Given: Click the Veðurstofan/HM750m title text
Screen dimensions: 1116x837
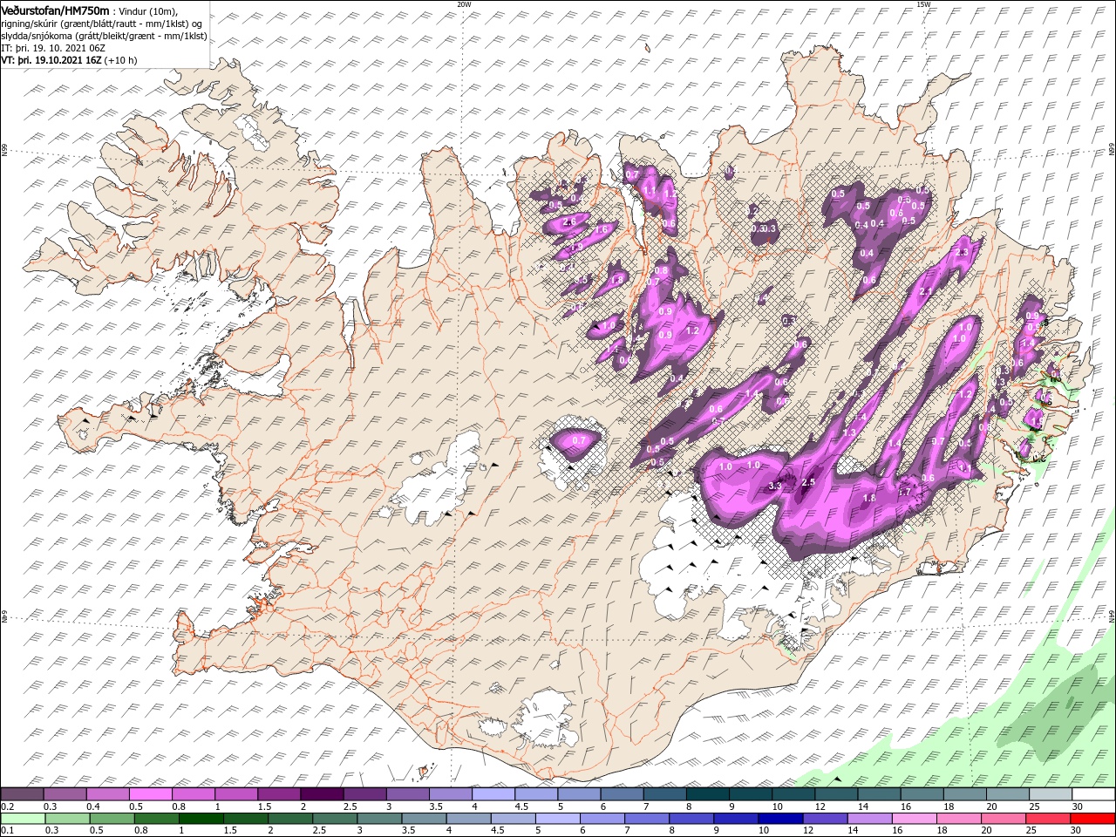Looking at the screenshot, I should (56, 10).
